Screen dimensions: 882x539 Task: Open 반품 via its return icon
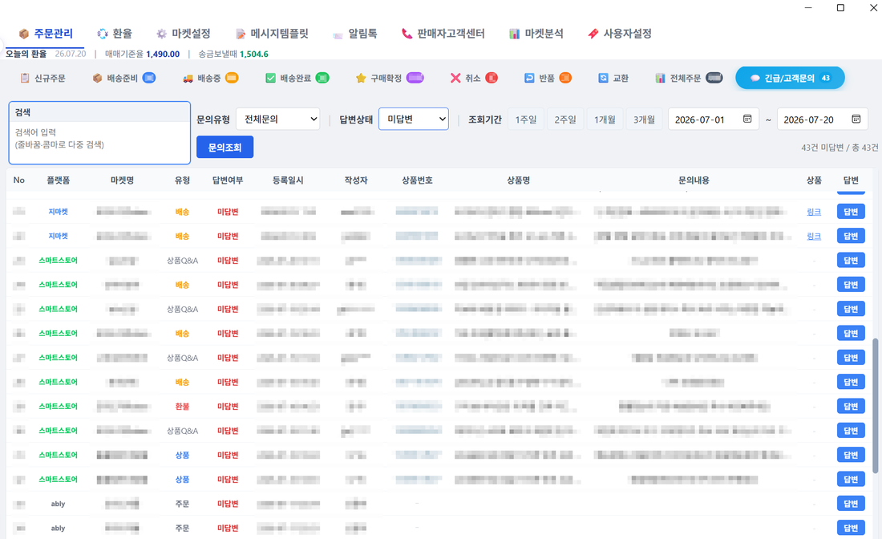point(529,79)
